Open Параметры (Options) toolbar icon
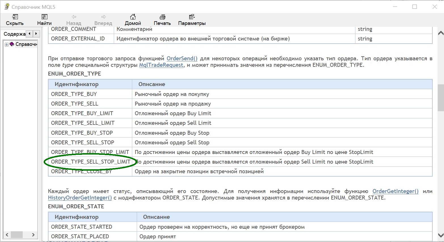Image resolution: width=444 pixels, height=242 pixels. 192,17
